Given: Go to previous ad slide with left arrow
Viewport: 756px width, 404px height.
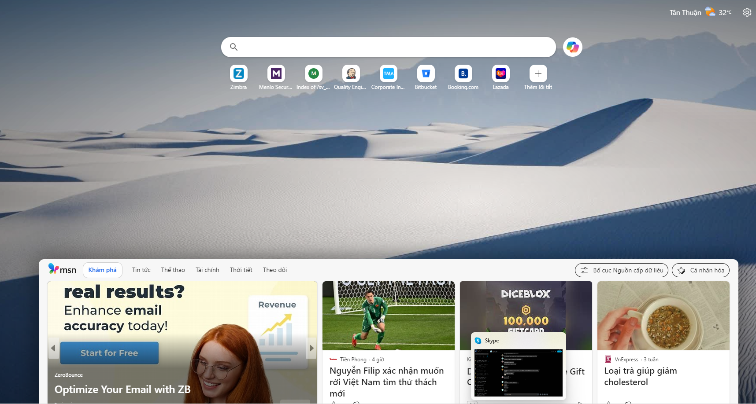Looking at the screenshot, I should coord(53,348).
